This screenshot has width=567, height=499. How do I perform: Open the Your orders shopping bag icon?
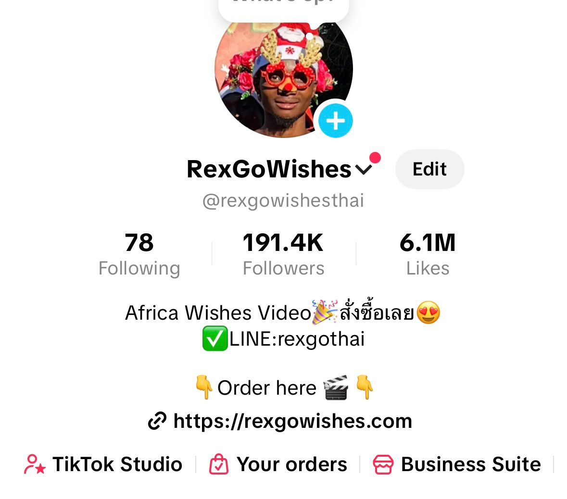coord(219,464)
